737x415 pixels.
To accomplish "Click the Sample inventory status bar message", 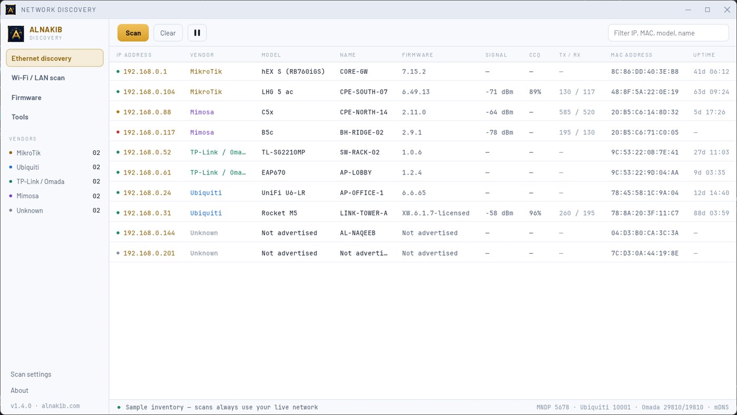I will point(222,407).
